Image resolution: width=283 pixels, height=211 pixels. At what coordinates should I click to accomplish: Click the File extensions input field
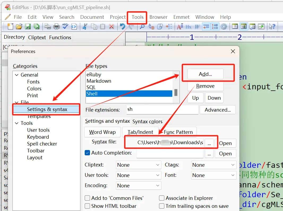pos(162,109)
